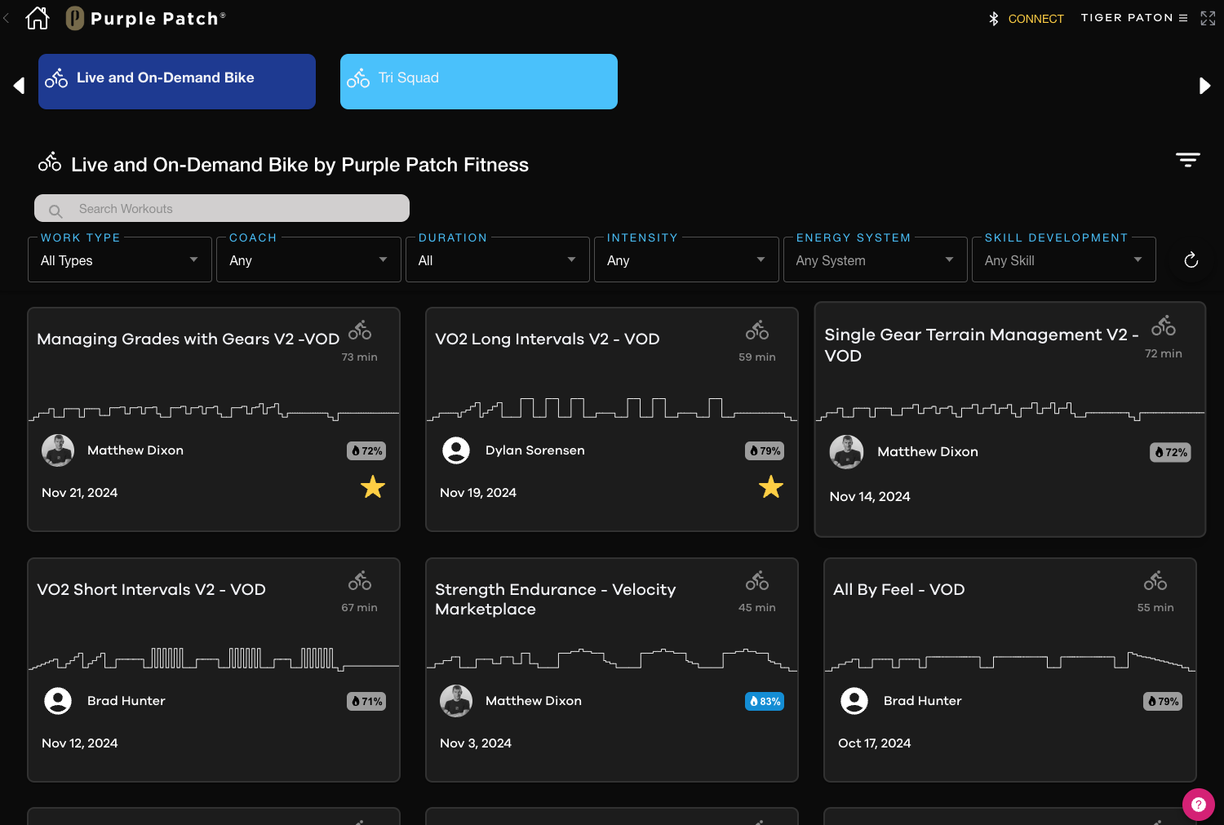Viewport: 1224px width, 825px height.
Task: Click Matthew Dixon's photo on Managing Grades card
Action: pos(58,450)
